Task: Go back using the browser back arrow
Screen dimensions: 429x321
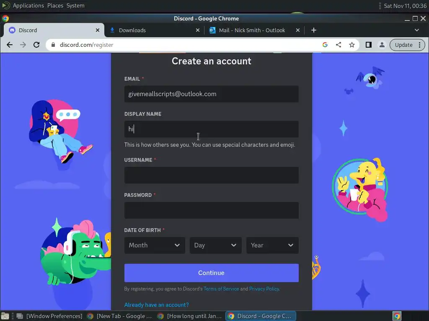Action: coord(10,45)
